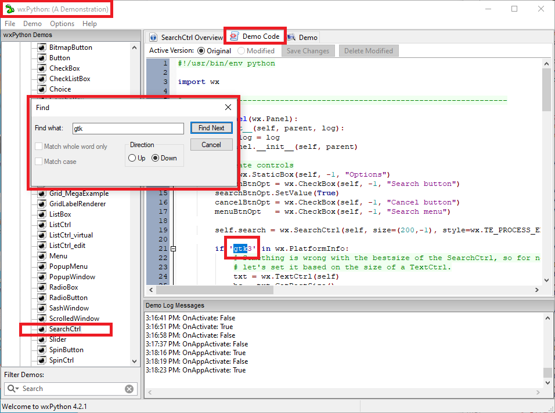
Task: Click the Slider demo icon
Action: coord(42,339)
